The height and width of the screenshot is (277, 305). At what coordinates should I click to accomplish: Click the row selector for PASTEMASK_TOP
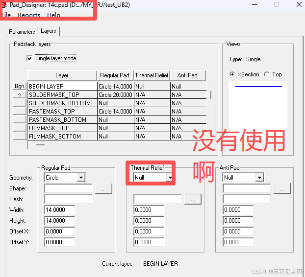pos(20,111)
